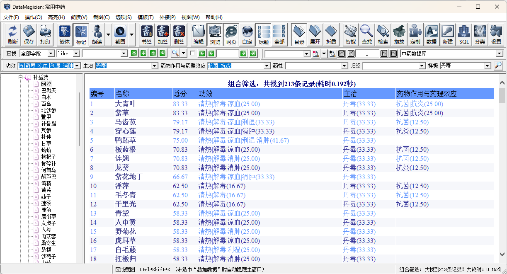The width and height of the screenshot is (507, 274).
Task: Open the 文件(F) menu
Action: tap(11, 17)
